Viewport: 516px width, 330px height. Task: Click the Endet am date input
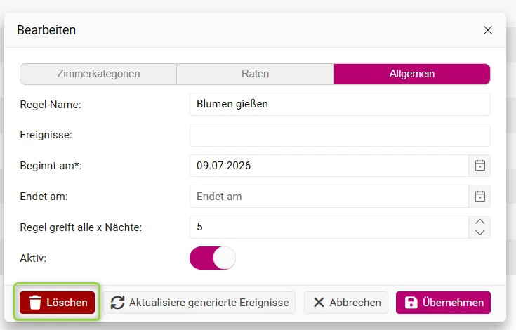[x=329, y=197]
